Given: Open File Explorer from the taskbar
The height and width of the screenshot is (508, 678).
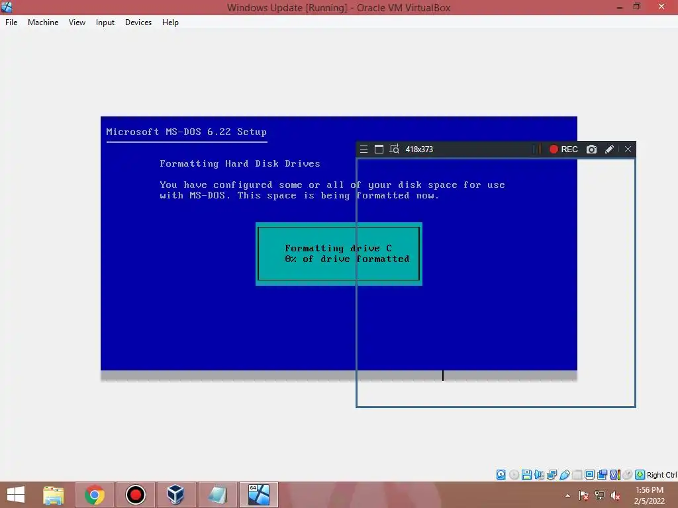Looking at the screenshot, I should [x=53, y=495].
